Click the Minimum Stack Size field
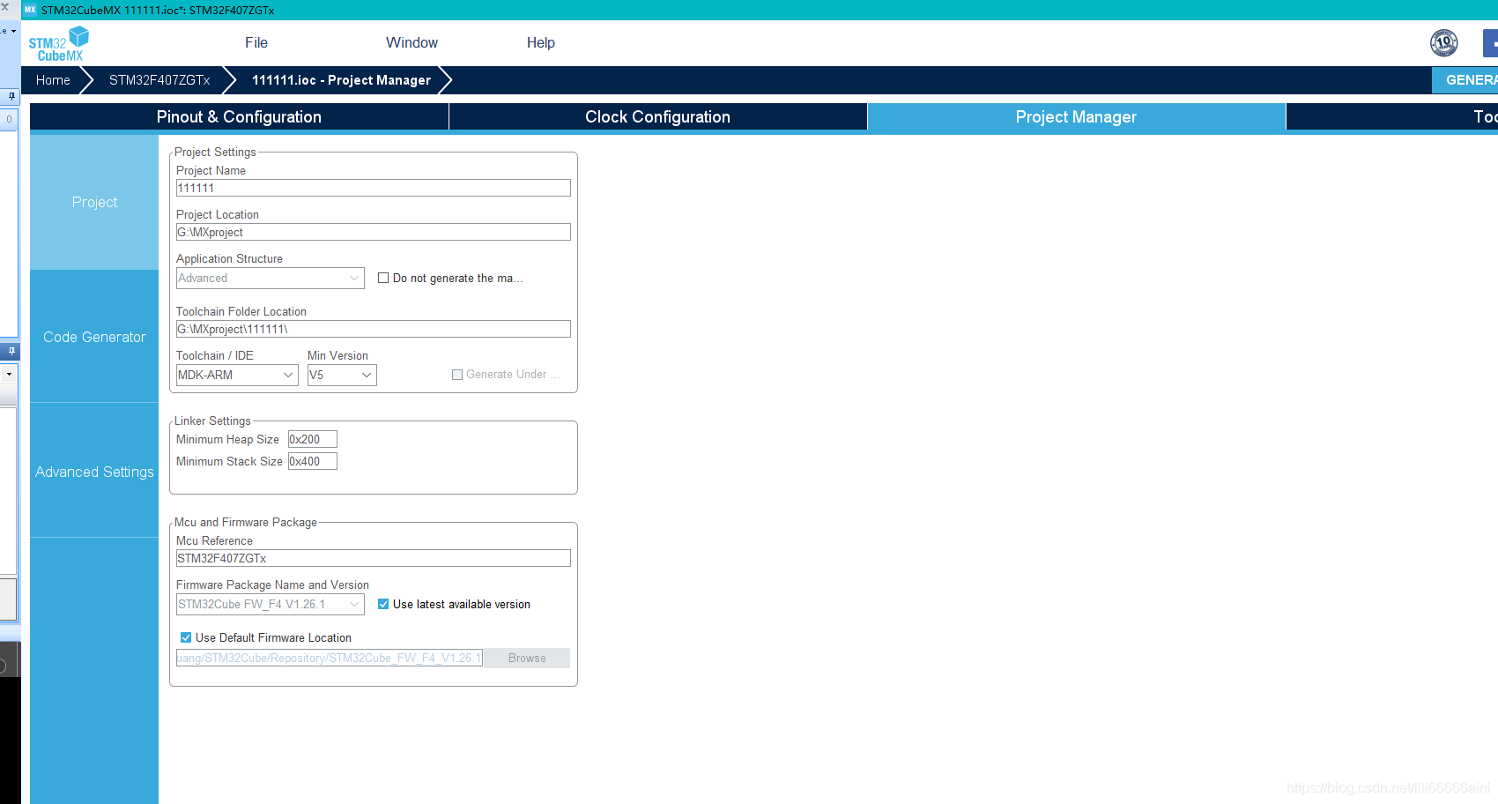 pos(313,461)
